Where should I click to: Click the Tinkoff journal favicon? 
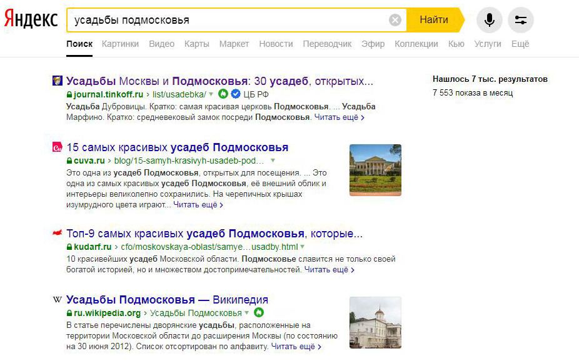pos(58,81)
